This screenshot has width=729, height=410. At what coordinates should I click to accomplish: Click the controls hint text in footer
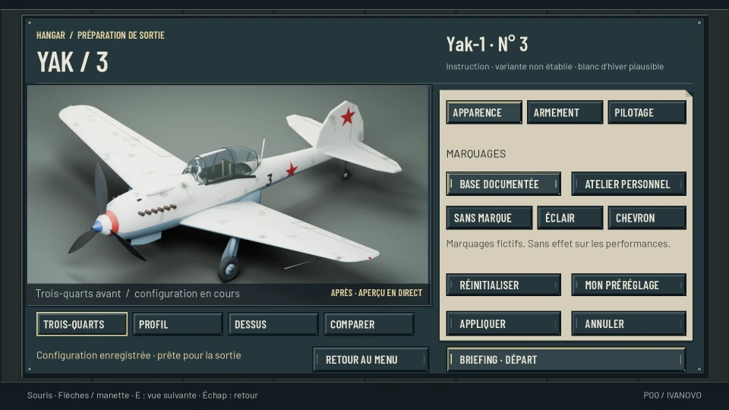click(x=142, y=395)
